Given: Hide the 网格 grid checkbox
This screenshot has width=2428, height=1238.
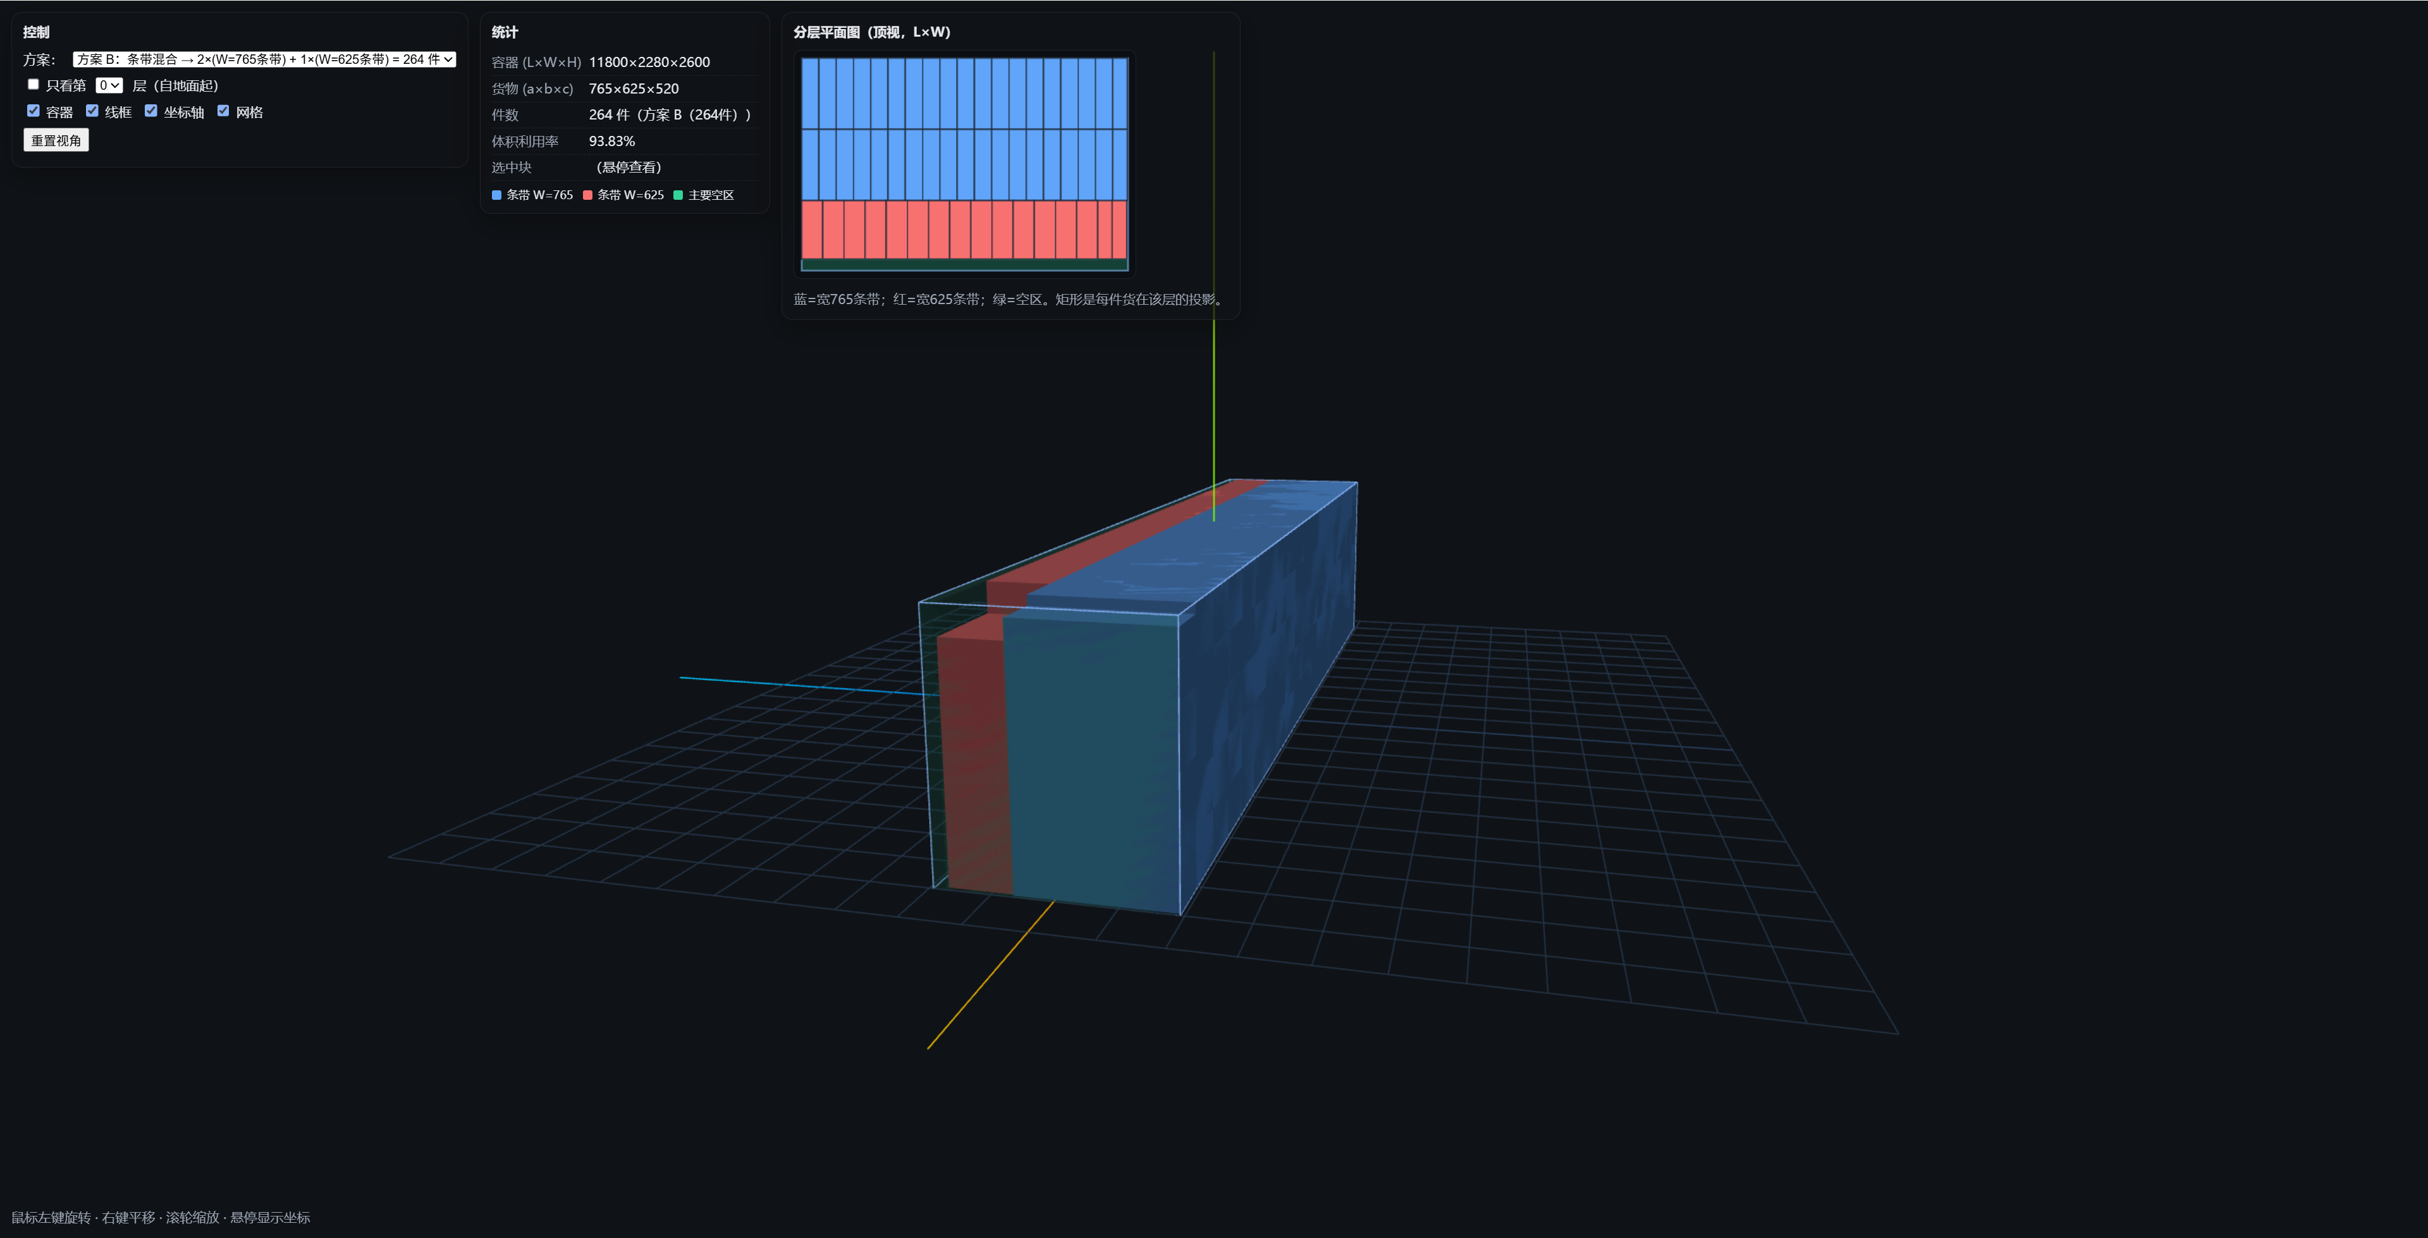Looking at the screenshot, I should pyautogui.click(x=223, y=111).
